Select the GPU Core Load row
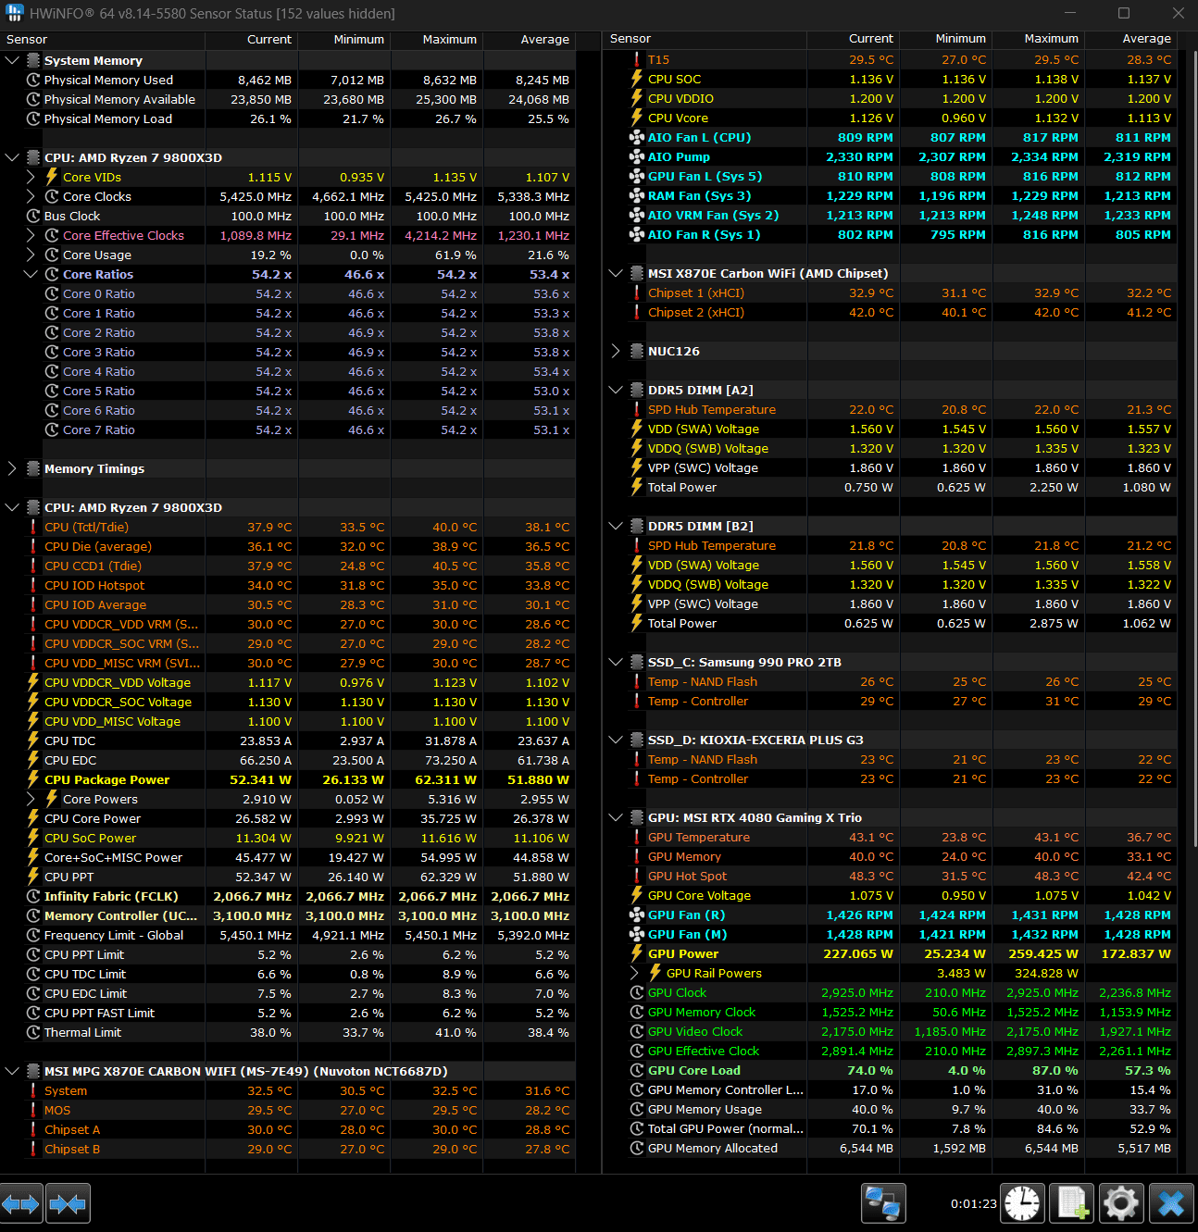This screenshot has height=1232, width=1198. [891, 1070]
